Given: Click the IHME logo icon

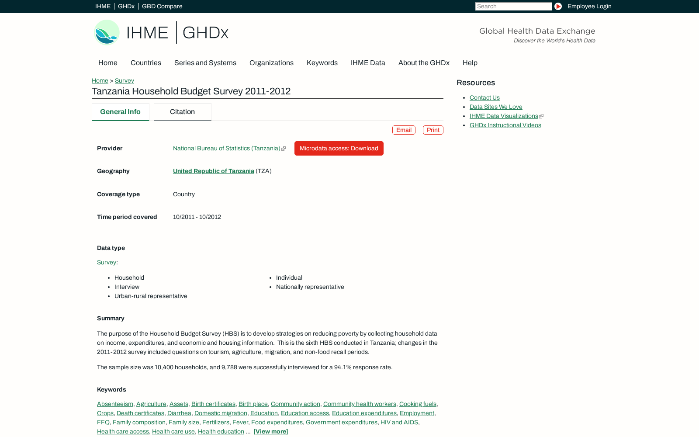Looking at the screenshot, I should (107, 32).
